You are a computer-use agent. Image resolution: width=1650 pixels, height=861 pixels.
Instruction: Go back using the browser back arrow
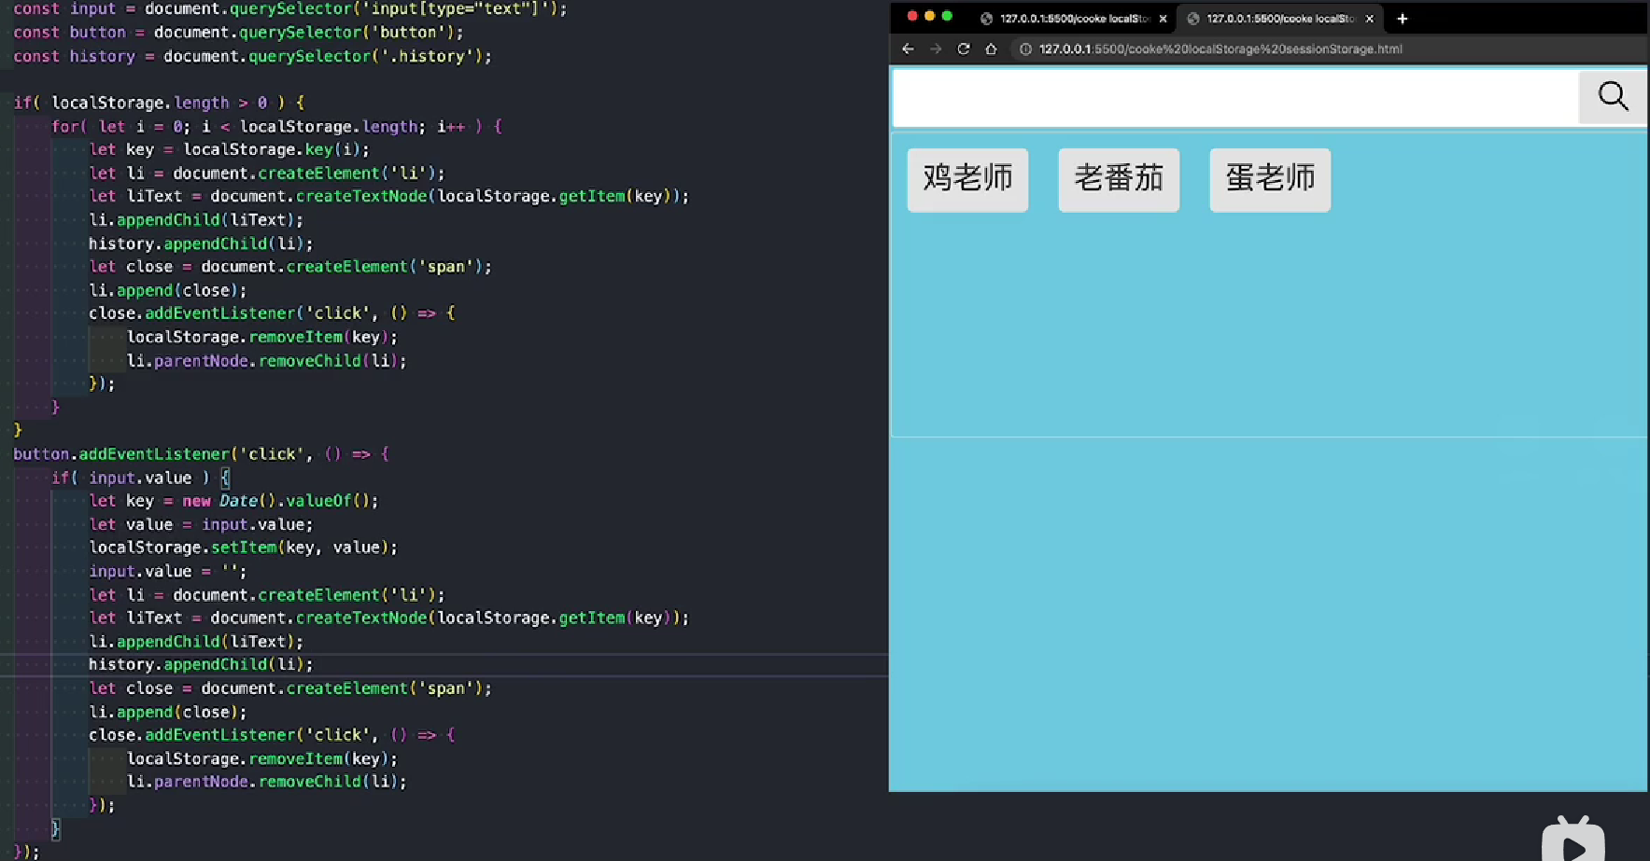click(x=908, y=49)
